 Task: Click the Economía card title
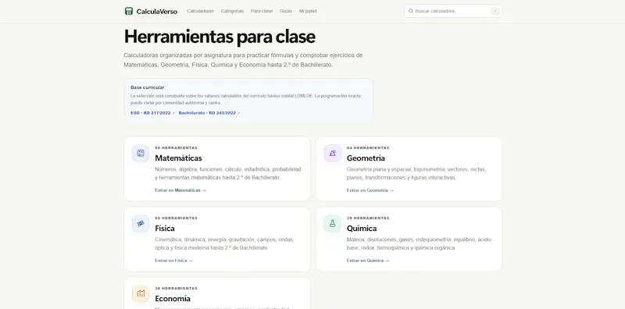pyautogui.click(x=173, y=299)
